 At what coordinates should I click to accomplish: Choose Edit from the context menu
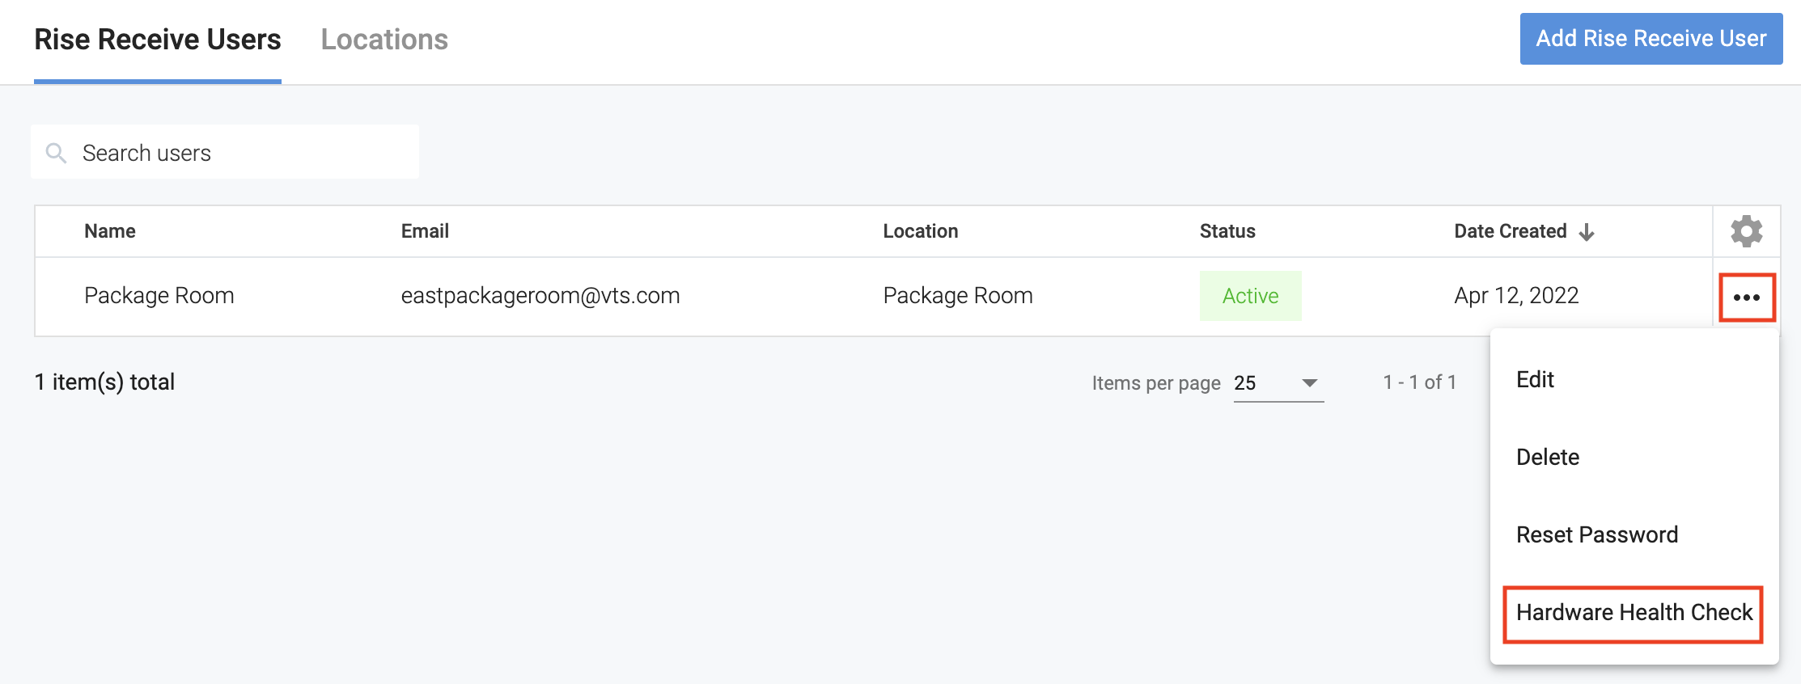click(1535, 380)
